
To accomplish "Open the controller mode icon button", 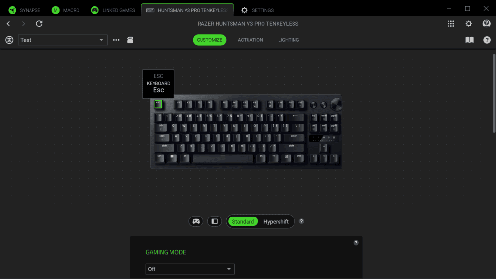I will 196,221.
